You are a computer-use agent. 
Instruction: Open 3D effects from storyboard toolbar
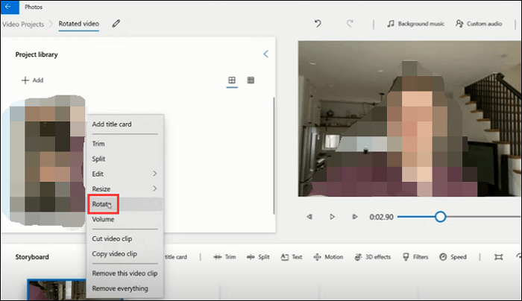(x=371, y=257)
